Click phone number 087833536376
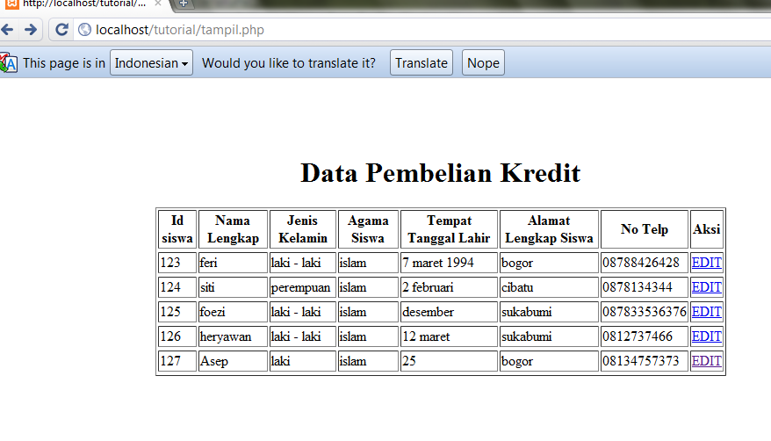Screen dimensions: 771x441 coord(645,312)
